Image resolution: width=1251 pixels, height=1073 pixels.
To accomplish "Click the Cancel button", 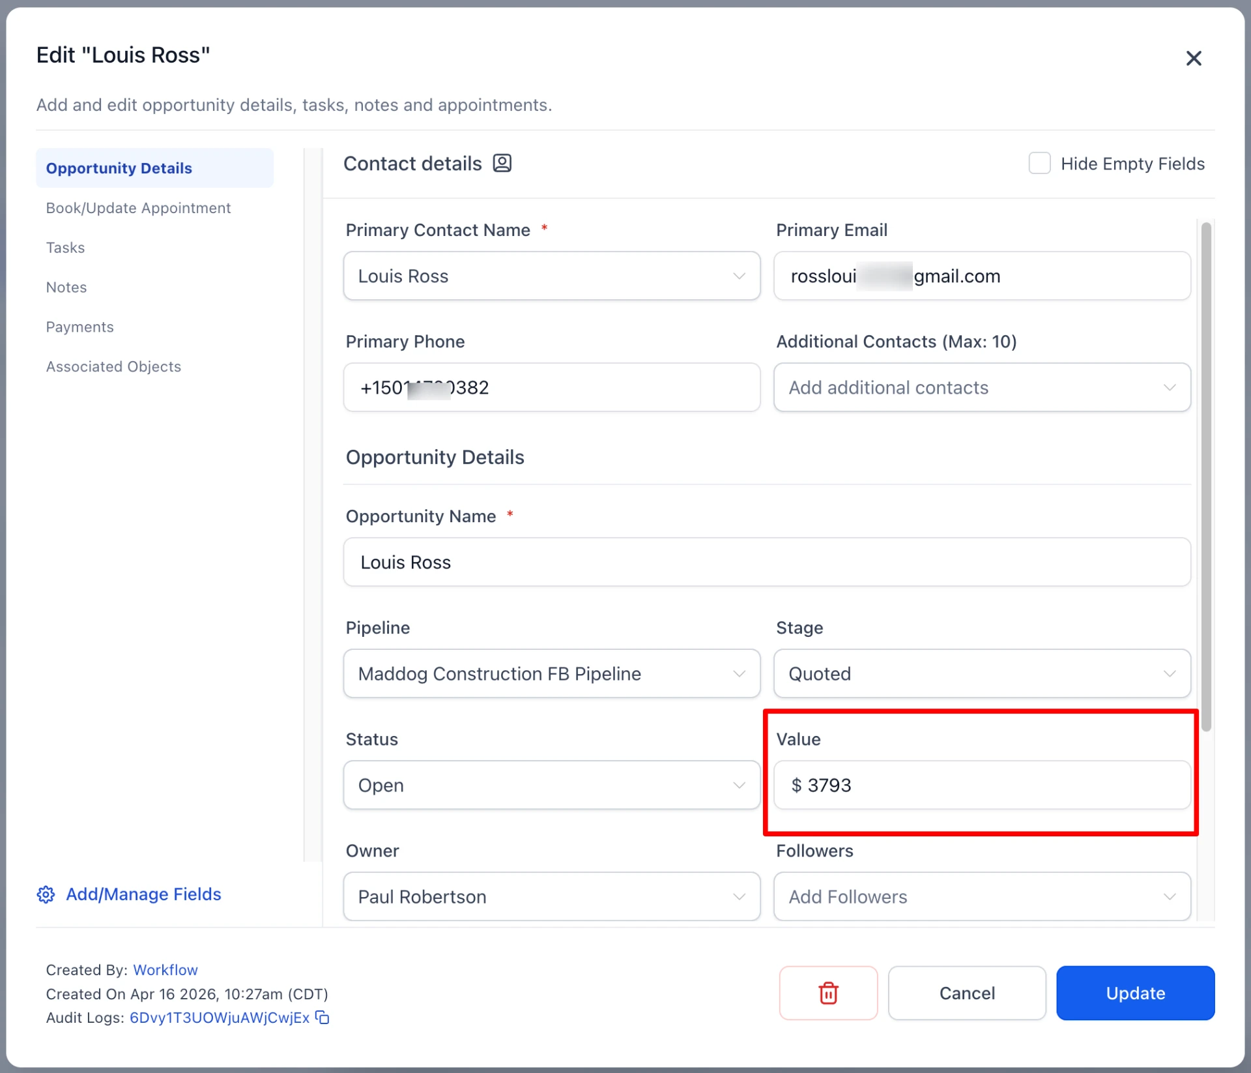I will coord(967,993).
